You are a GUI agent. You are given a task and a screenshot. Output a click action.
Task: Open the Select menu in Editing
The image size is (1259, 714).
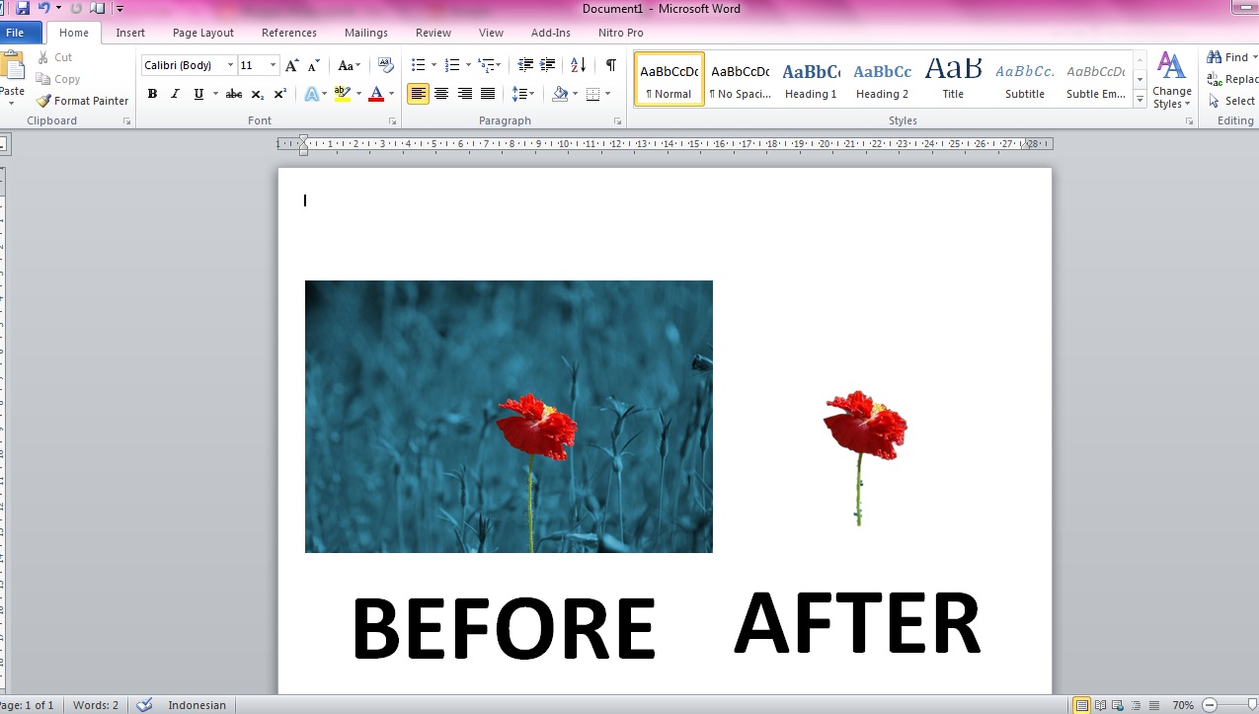click(1233, 101)
